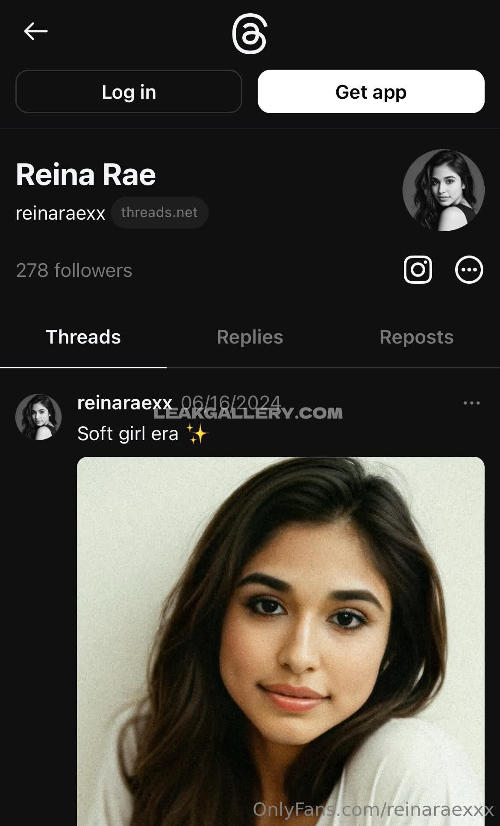Click the reinaraexx username in the post header
This screenshot has height=826, width=500.
point(124,403)
